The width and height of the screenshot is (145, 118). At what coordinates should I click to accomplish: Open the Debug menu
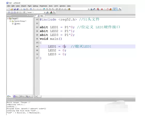click(36, 6)
